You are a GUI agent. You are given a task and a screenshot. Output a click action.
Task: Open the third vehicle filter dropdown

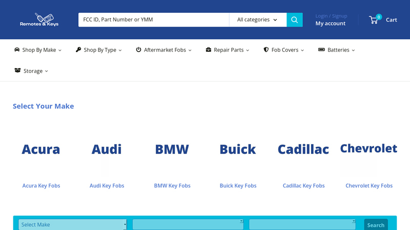302,224
